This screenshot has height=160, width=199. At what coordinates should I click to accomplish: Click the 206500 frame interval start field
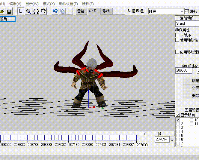pyautogui.click(x=184, y=70)
